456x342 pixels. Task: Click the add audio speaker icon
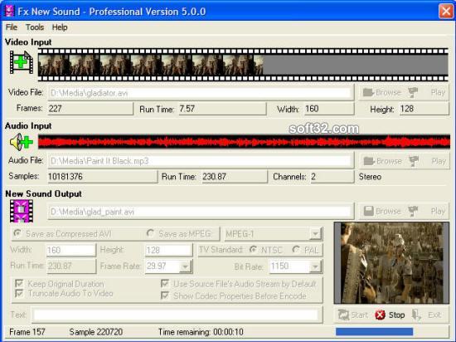tap(22, 142)
